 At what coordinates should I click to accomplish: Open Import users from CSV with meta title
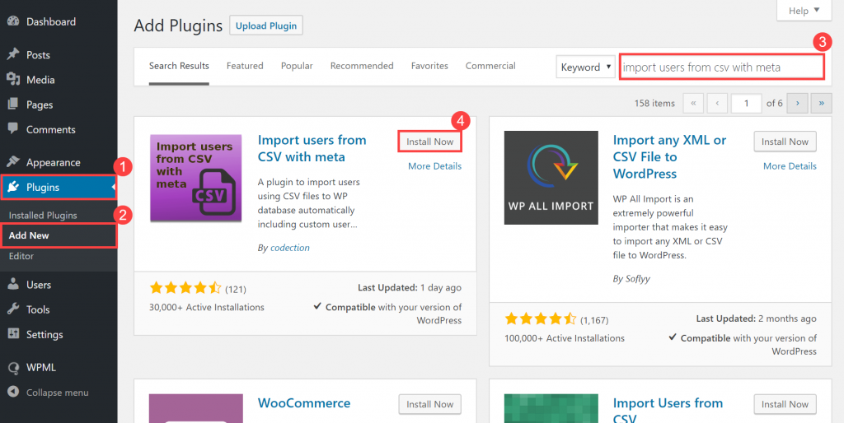pyautogui.click(x=312, y=148)
